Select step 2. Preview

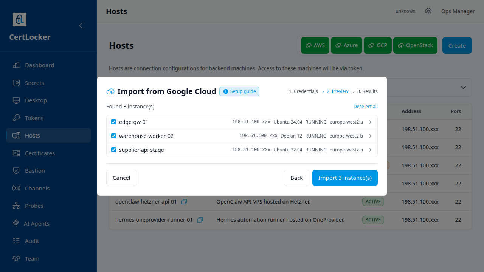338,91
